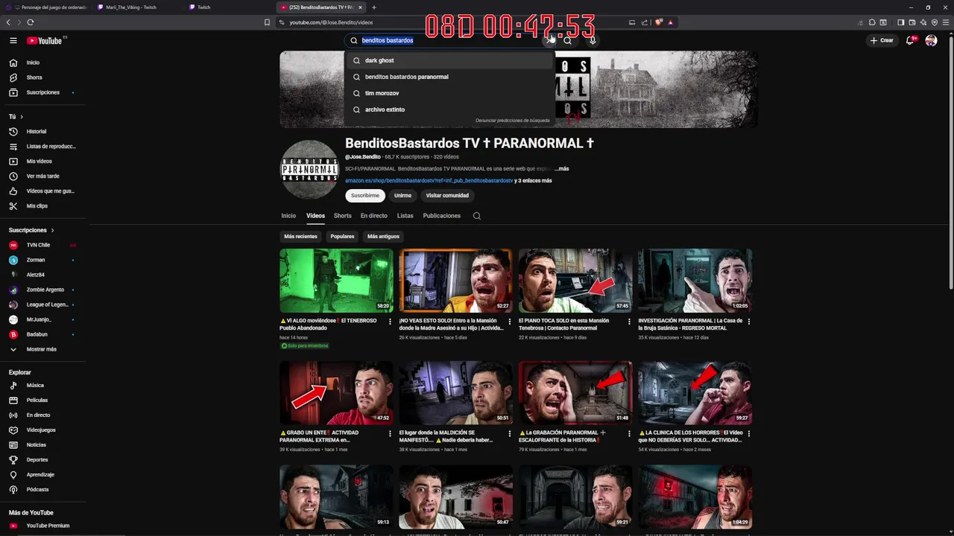954x536 pixels.
Task: Reload the page in browser toolbar
Action: pos(30,22)
